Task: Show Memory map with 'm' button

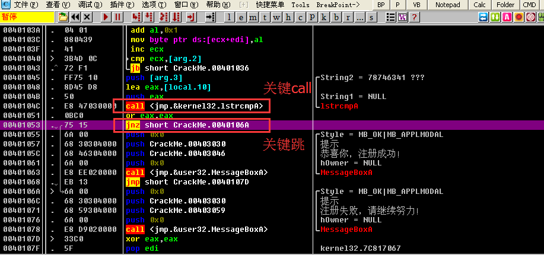Action: tap(254, 17)
